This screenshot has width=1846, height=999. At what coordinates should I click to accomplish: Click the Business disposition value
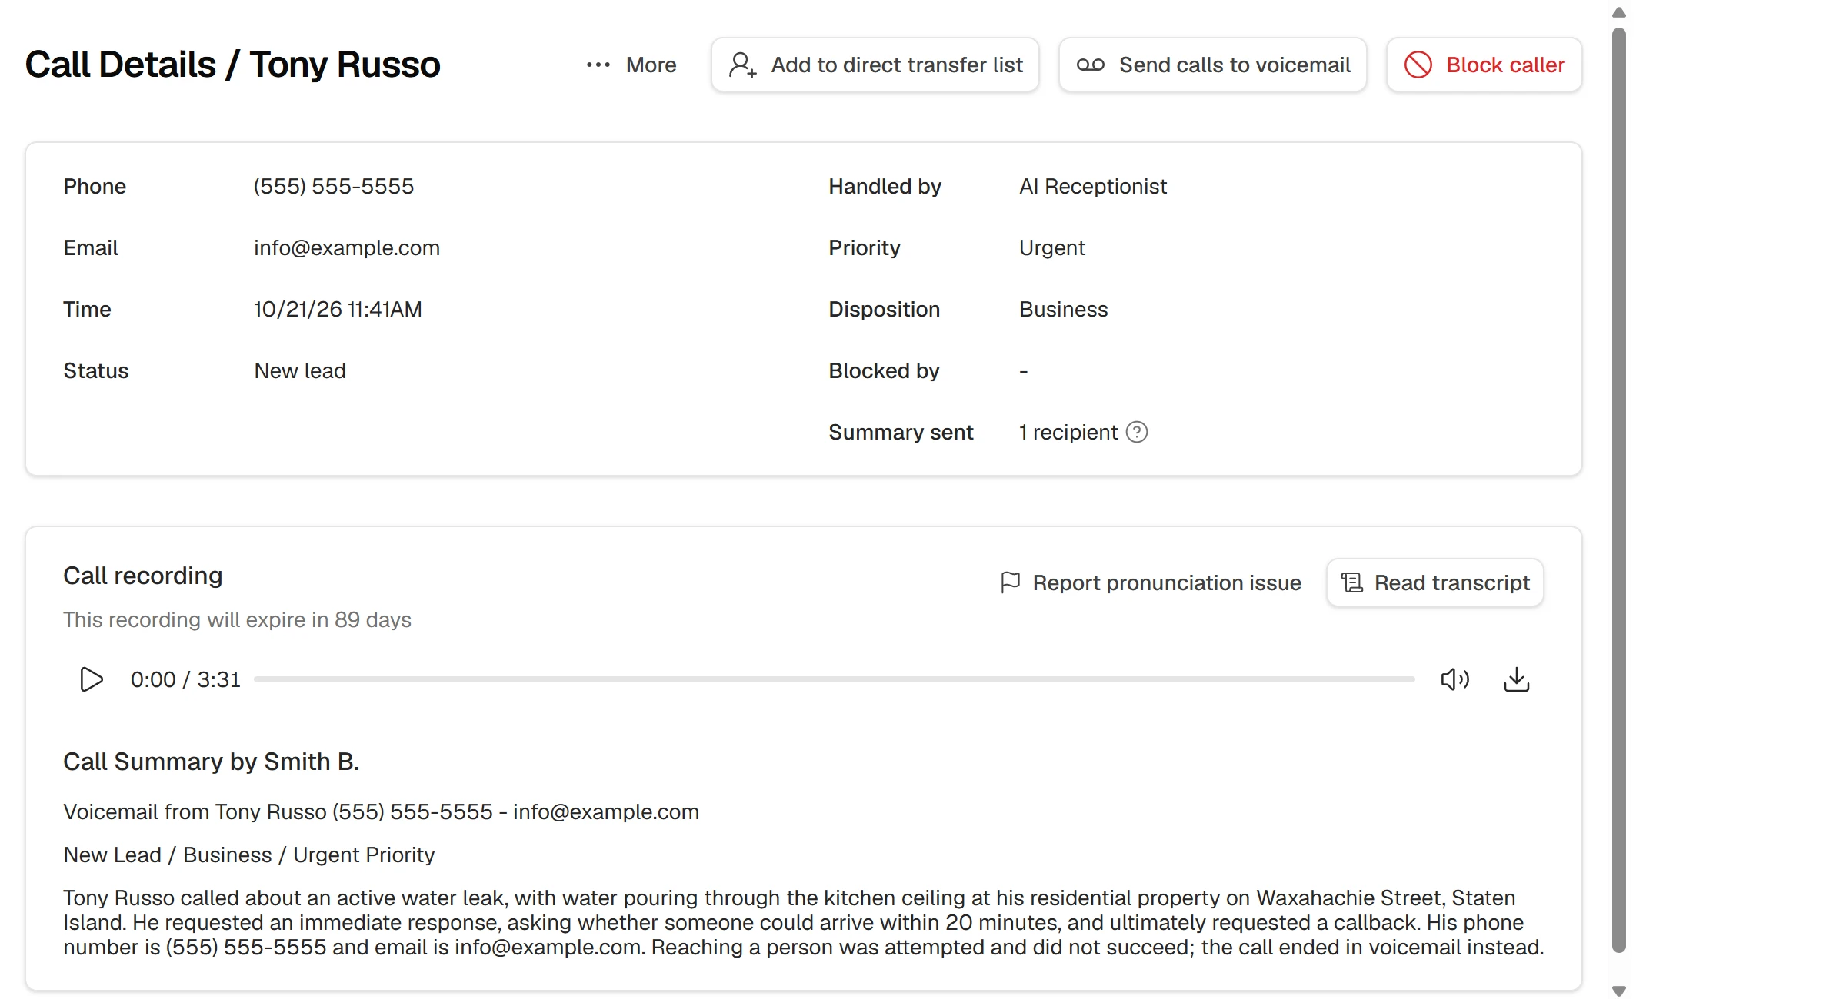click(1064, 309)
